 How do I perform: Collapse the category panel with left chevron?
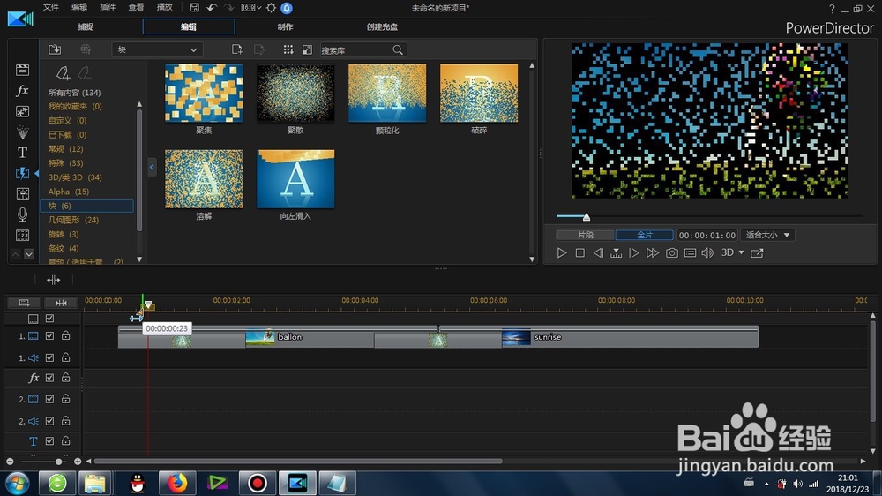[152, 167]
